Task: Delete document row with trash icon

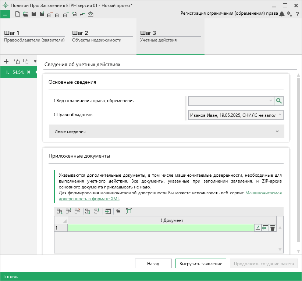Action: pos(273,228)
